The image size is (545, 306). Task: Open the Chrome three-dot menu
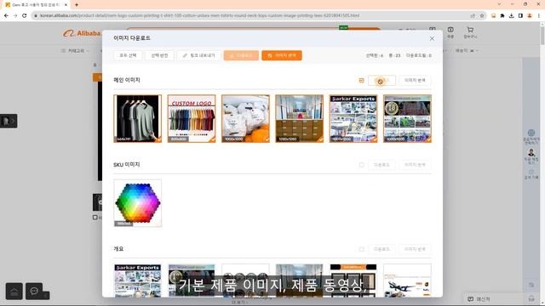(539, 15)
